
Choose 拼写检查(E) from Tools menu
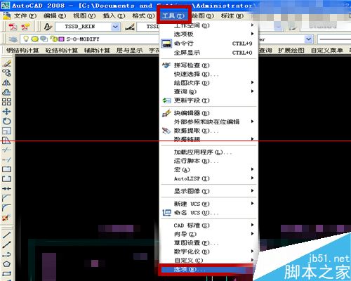point(208,65)
